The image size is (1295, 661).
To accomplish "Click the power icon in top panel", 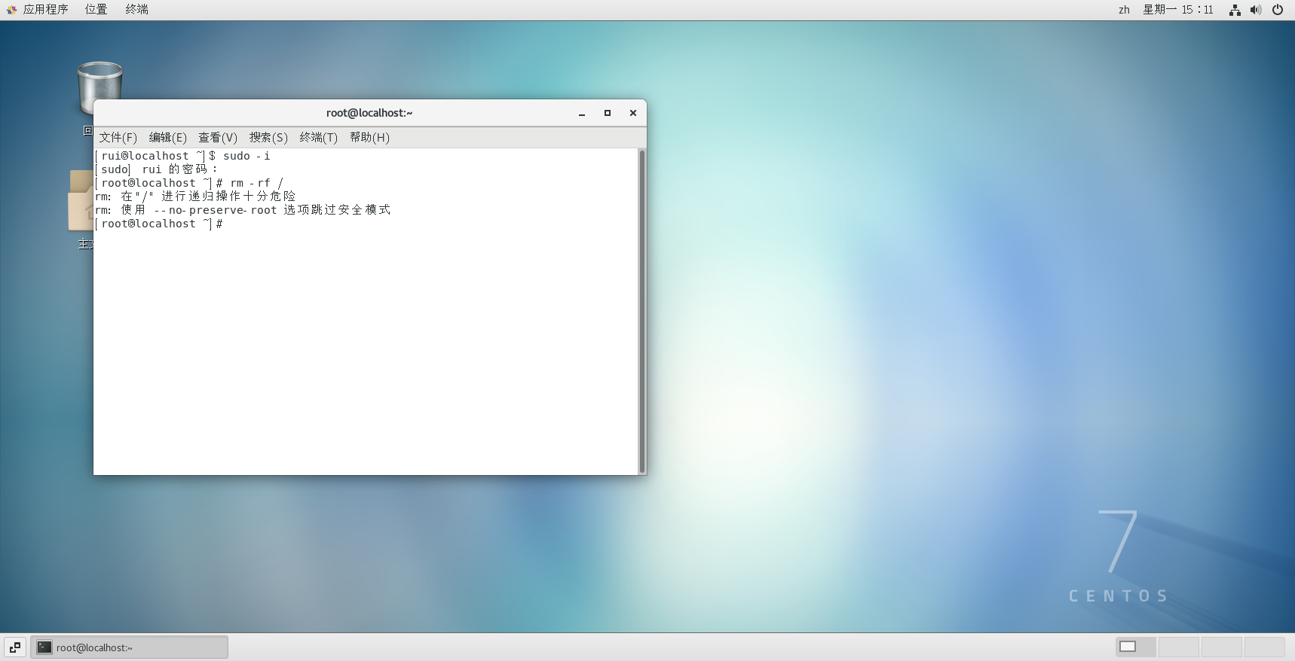I will (1278, 10).
